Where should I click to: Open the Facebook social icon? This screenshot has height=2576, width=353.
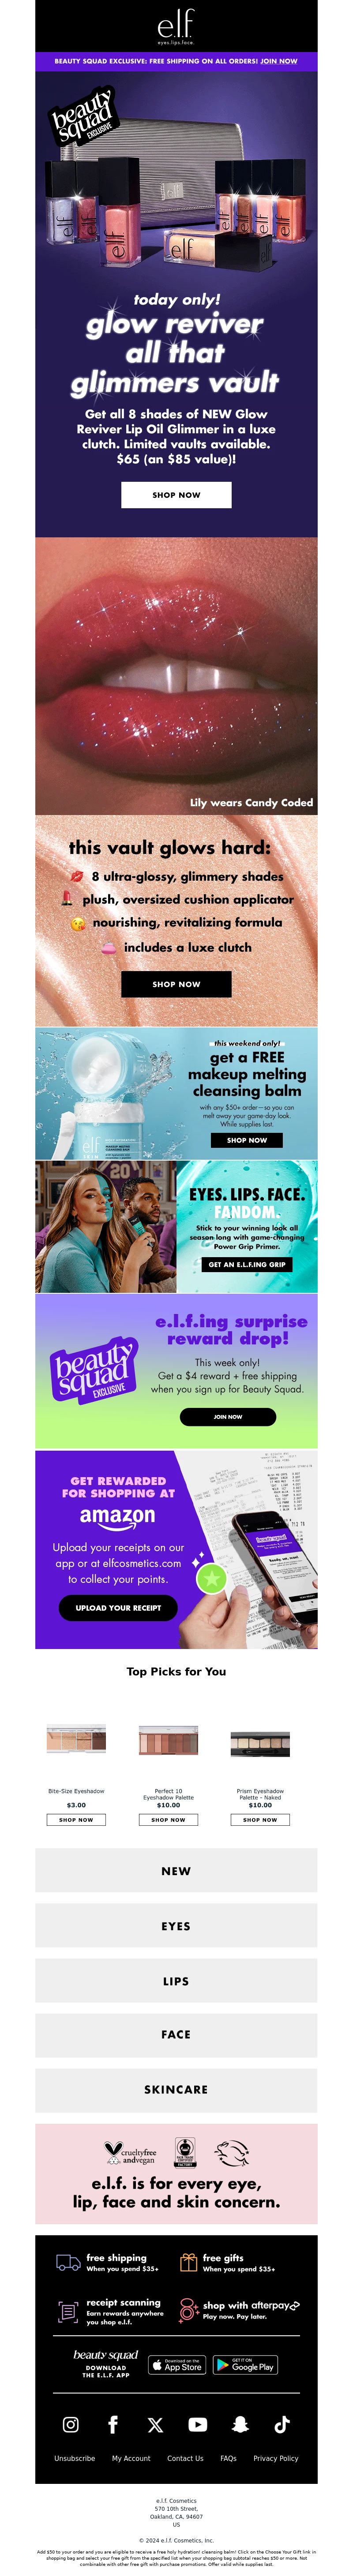(113, 2424)
